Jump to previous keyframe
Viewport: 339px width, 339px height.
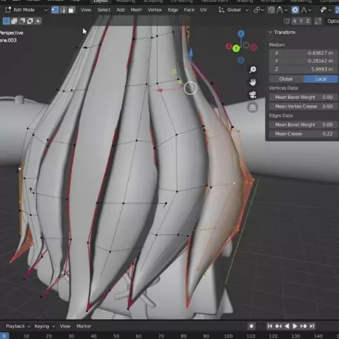click(x=279, y=326)
